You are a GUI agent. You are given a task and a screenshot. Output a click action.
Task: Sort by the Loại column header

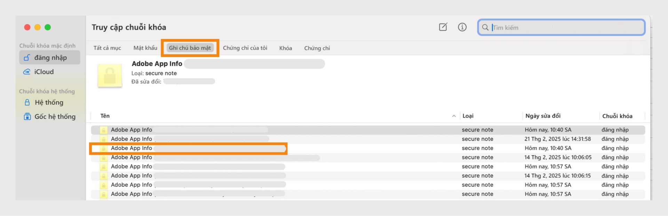(x=468, y=116)
